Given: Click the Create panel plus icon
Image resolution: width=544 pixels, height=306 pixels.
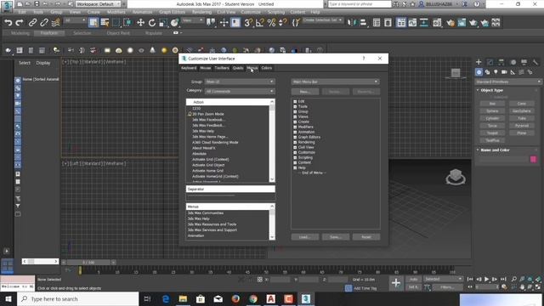Looking at the screenshot, I should [x=479, y=62].
